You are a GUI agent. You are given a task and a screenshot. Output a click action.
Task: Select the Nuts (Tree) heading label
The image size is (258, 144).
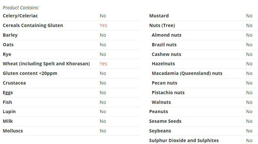click(162, 26)
